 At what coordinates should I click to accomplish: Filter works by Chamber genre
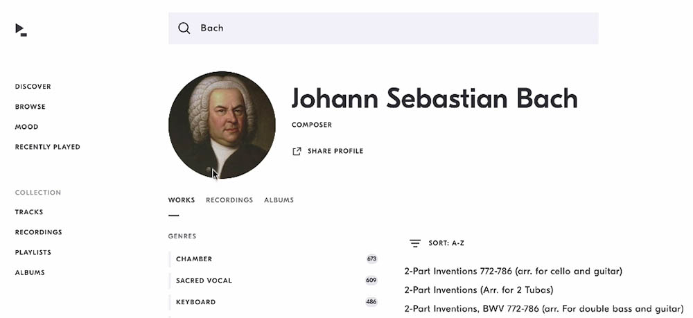point(273,259)
